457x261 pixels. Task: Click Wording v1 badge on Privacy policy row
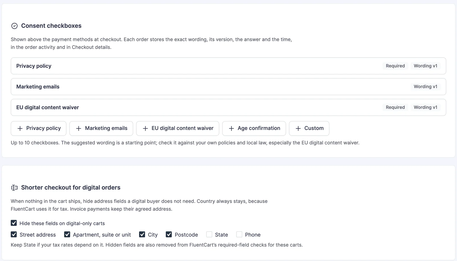(x=426, y=66)
